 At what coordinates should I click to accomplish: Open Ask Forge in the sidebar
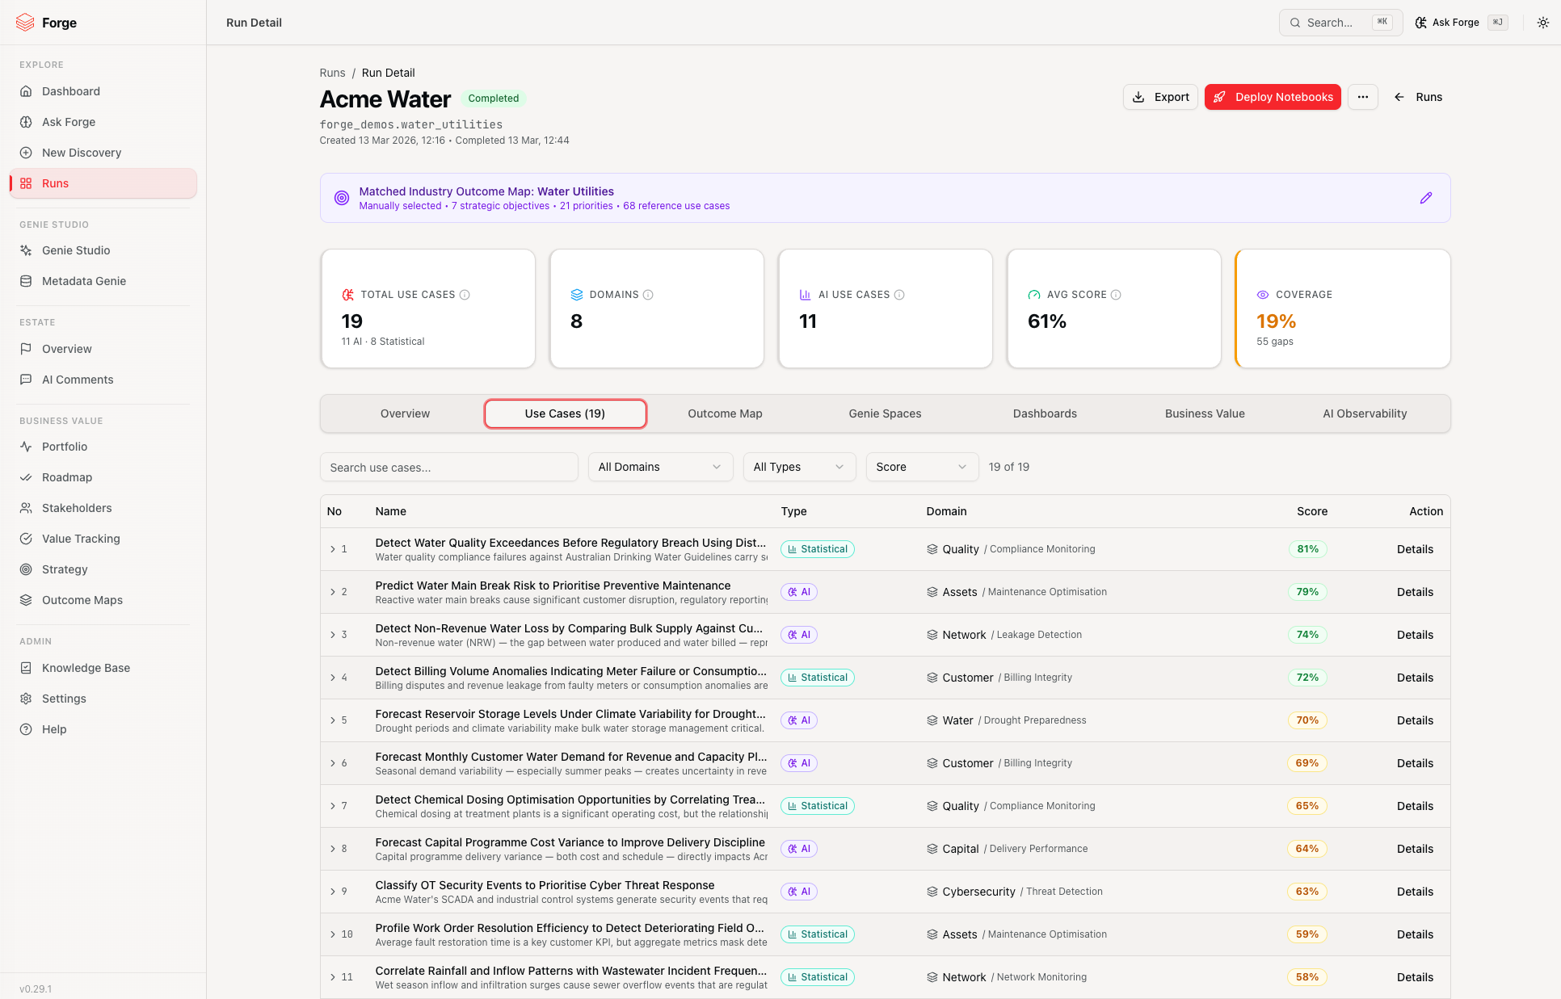point(103,122)
